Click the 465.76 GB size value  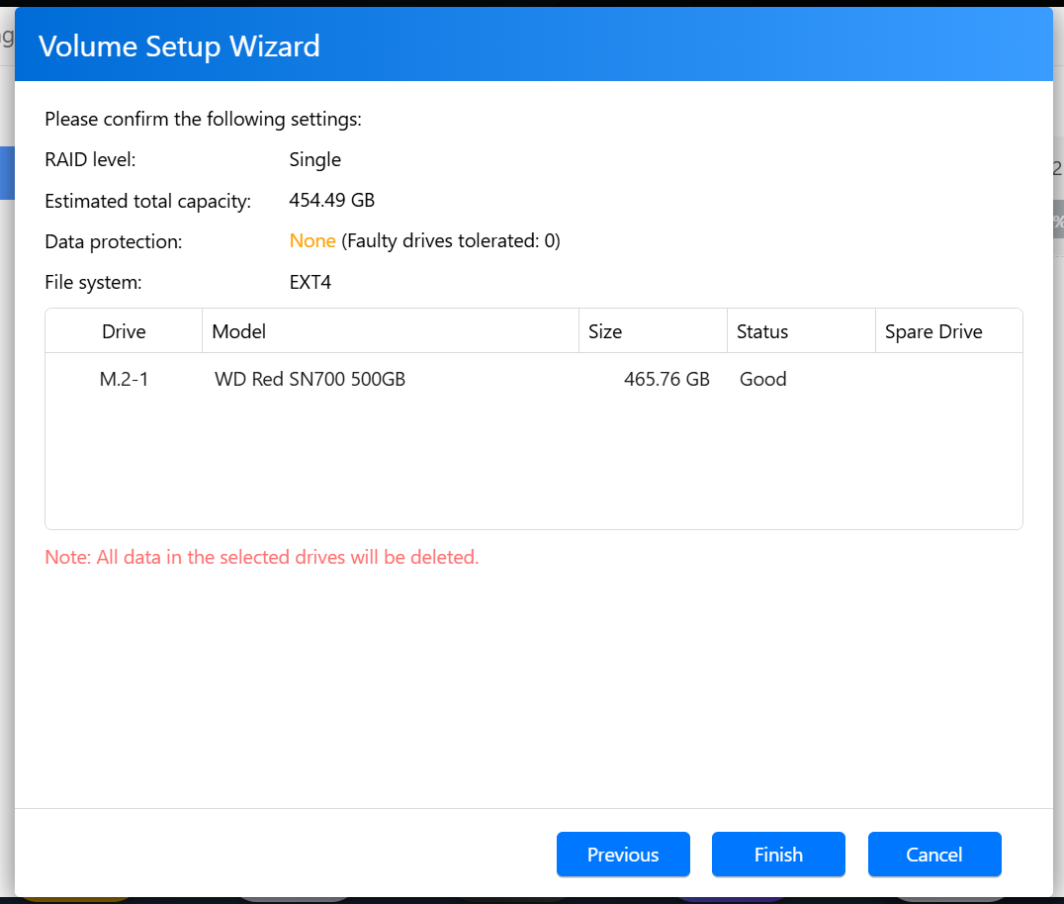pos(666,379)
